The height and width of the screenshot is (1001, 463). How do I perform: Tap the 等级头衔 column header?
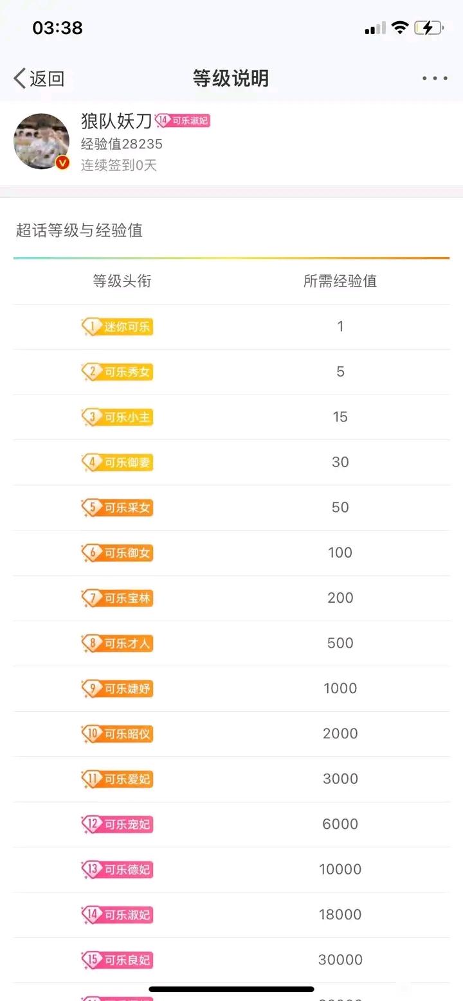pos(122,281)
